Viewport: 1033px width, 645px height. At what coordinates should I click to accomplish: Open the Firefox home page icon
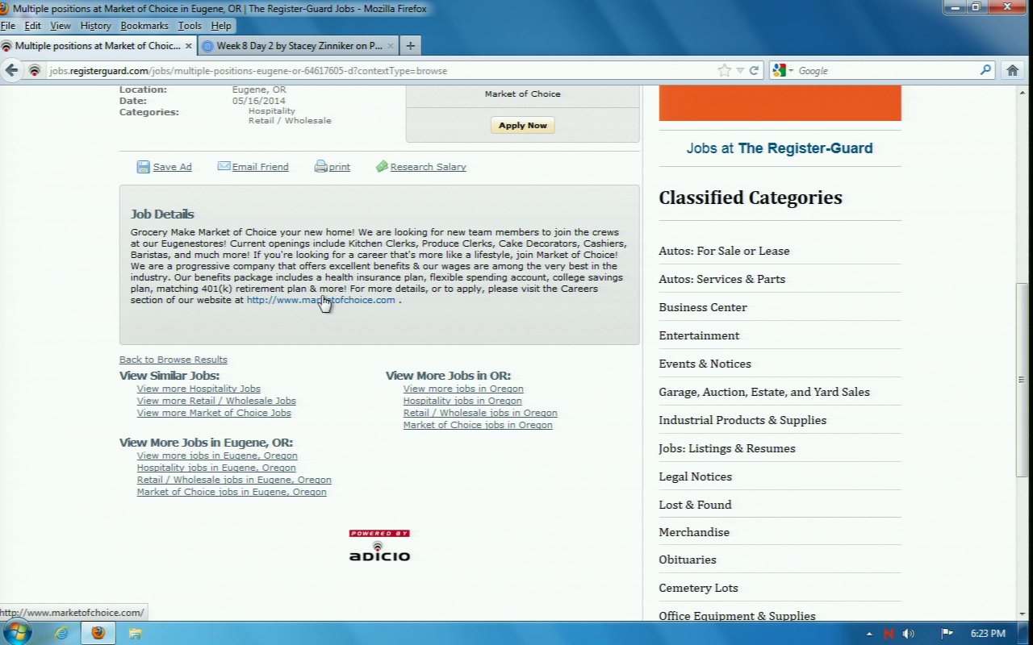[1012, 71]
